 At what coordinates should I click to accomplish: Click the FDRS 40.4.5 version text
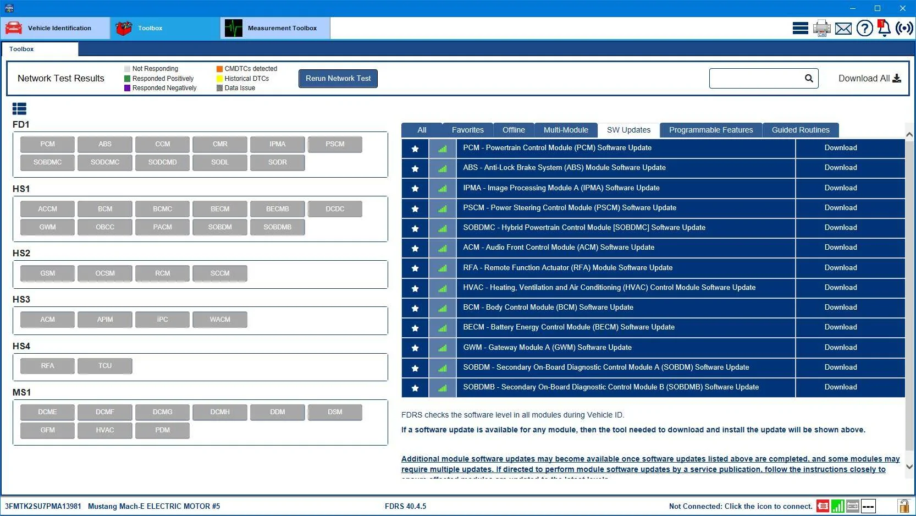[405, 506]
